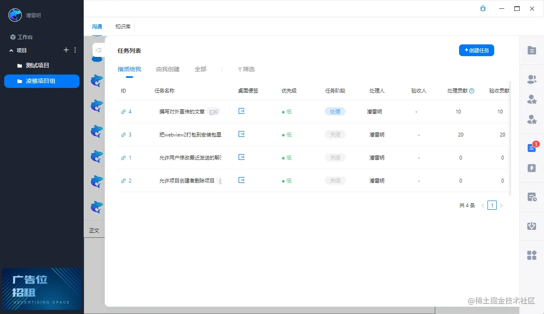The image size is (544, 314).
Task: Select the 全部 tab
Action: pyautogui.click(x=200, y=69)
